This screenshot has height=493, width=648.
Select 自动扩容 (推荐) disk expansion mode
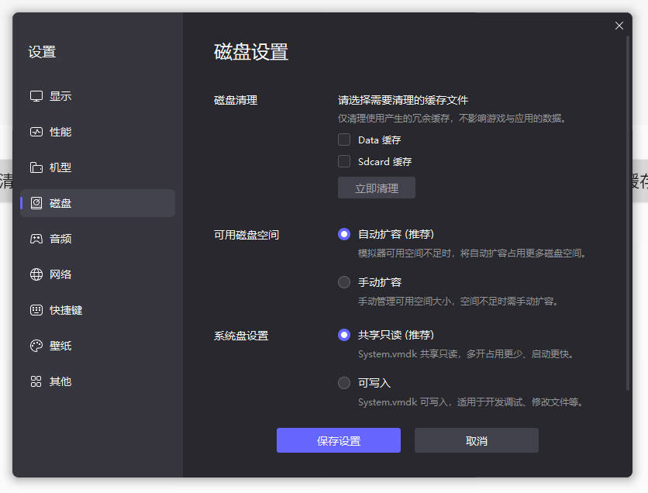click(x=343, y=234)
